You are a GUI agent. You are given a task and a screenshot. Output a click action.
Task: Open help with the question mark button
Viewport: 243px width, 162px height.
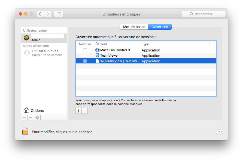(219, 132)
